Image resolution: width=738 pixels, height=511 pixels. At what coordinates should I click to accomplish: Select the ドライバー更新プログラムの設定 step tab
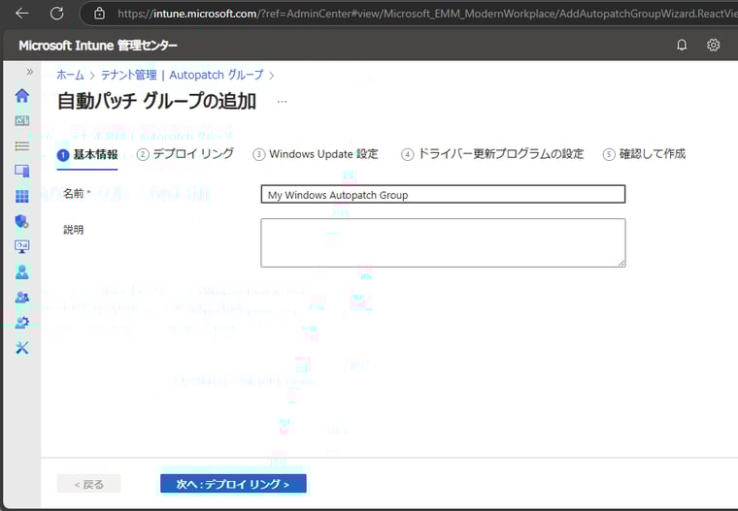click(x=492, y=154)
